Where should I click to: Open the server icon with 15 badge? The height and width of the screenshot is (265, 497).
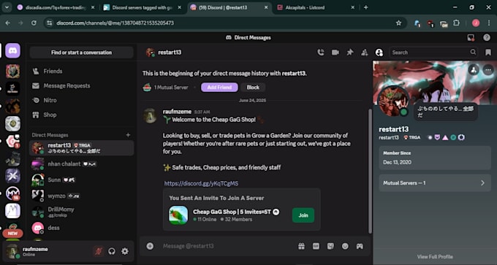[x=12, y=193]
